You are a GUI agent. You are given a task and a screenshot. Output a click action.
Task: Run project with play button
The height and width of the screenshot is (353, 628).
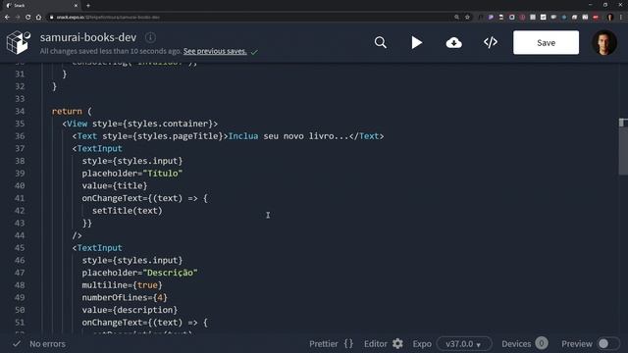click(416, 42)
